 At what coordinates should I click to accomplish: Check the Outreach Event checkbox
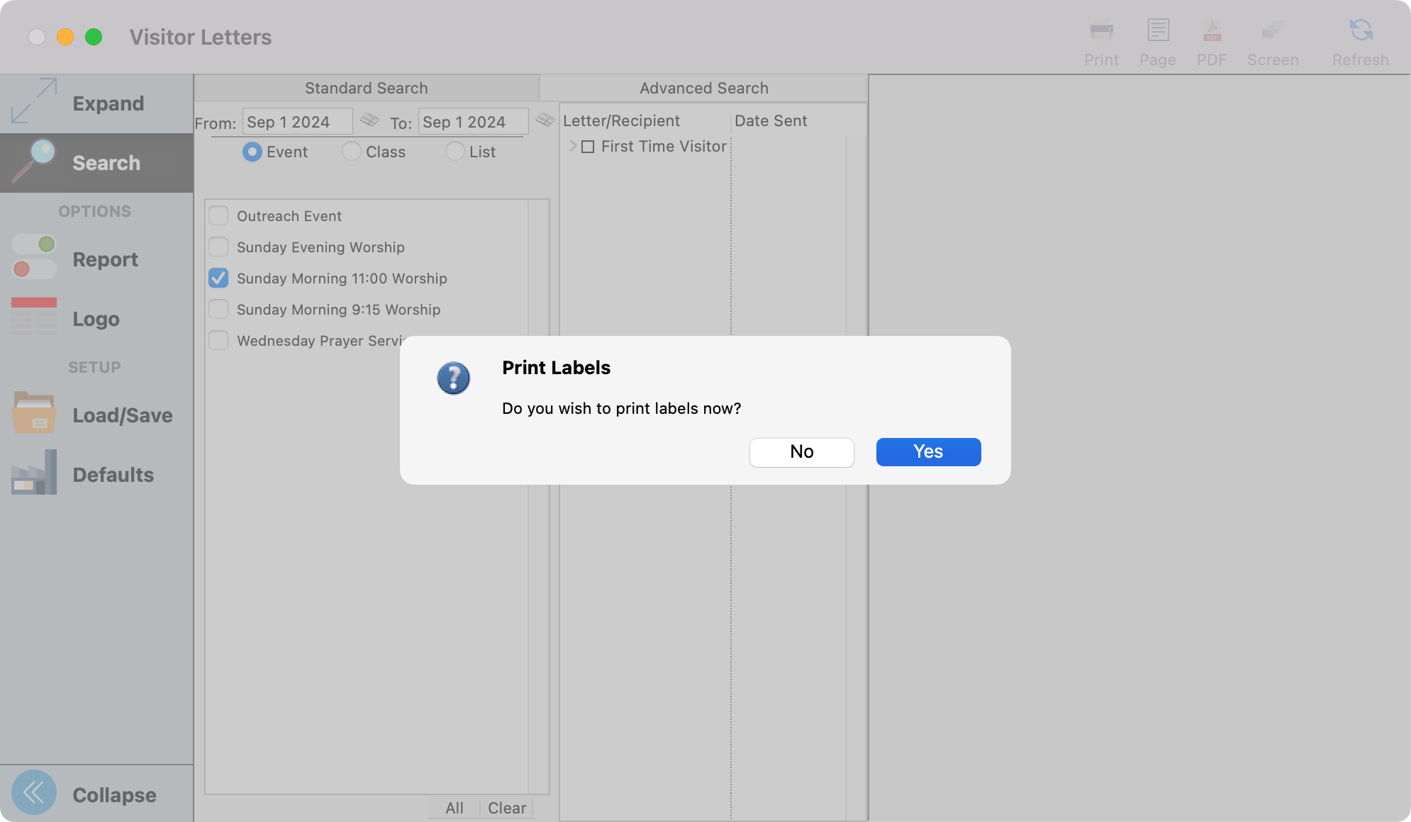tap(218, 215)
